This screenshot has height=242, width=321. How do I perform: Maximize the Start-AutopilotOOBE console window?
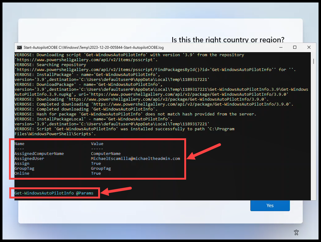pyautogui.click(x=295, y=47)
